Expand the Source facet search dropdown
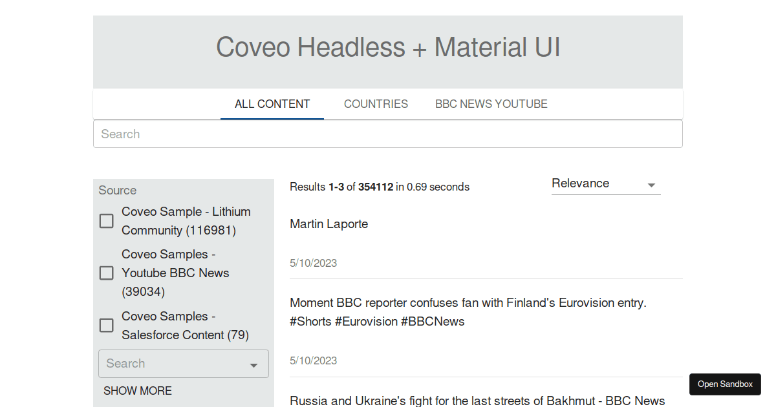The image size is (776, 407). coord(255,364)
